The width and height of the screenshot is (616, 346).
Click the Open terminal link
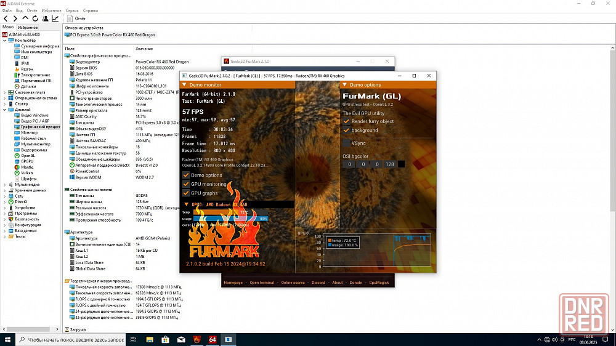click(262, 283)
